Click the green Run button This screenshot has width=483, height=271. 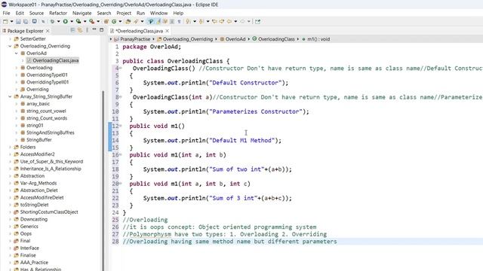pos(65,22)
